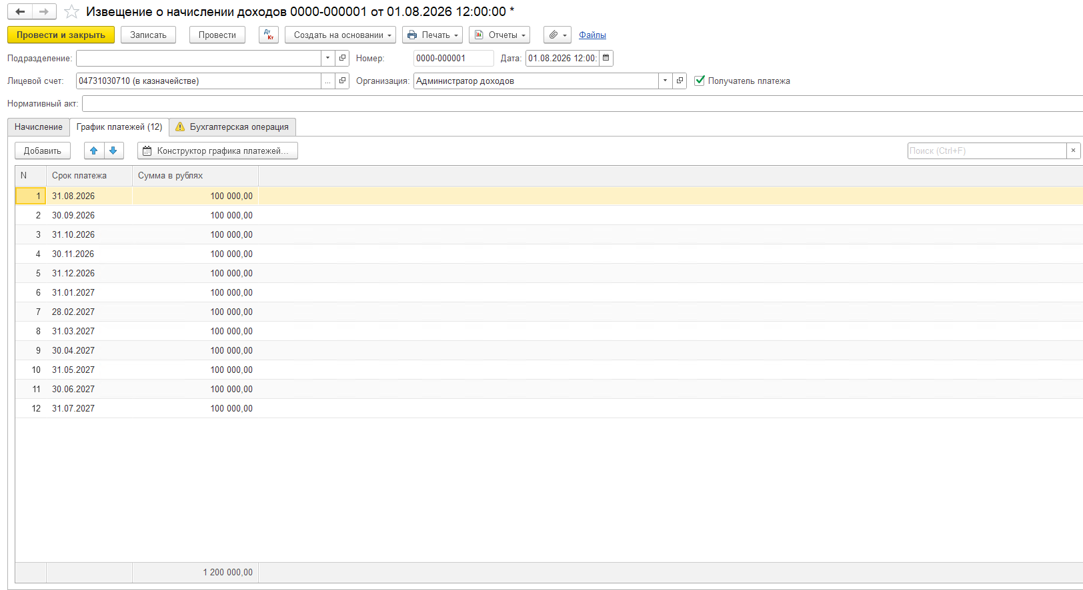Move row up with blue arrow
This screenshot has height=590, width=1083.
tap(94, 150)
